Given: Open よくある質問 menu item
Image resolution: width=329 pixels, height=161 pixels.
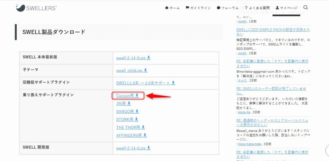Looking at the screenshot, I should [257, 8].
